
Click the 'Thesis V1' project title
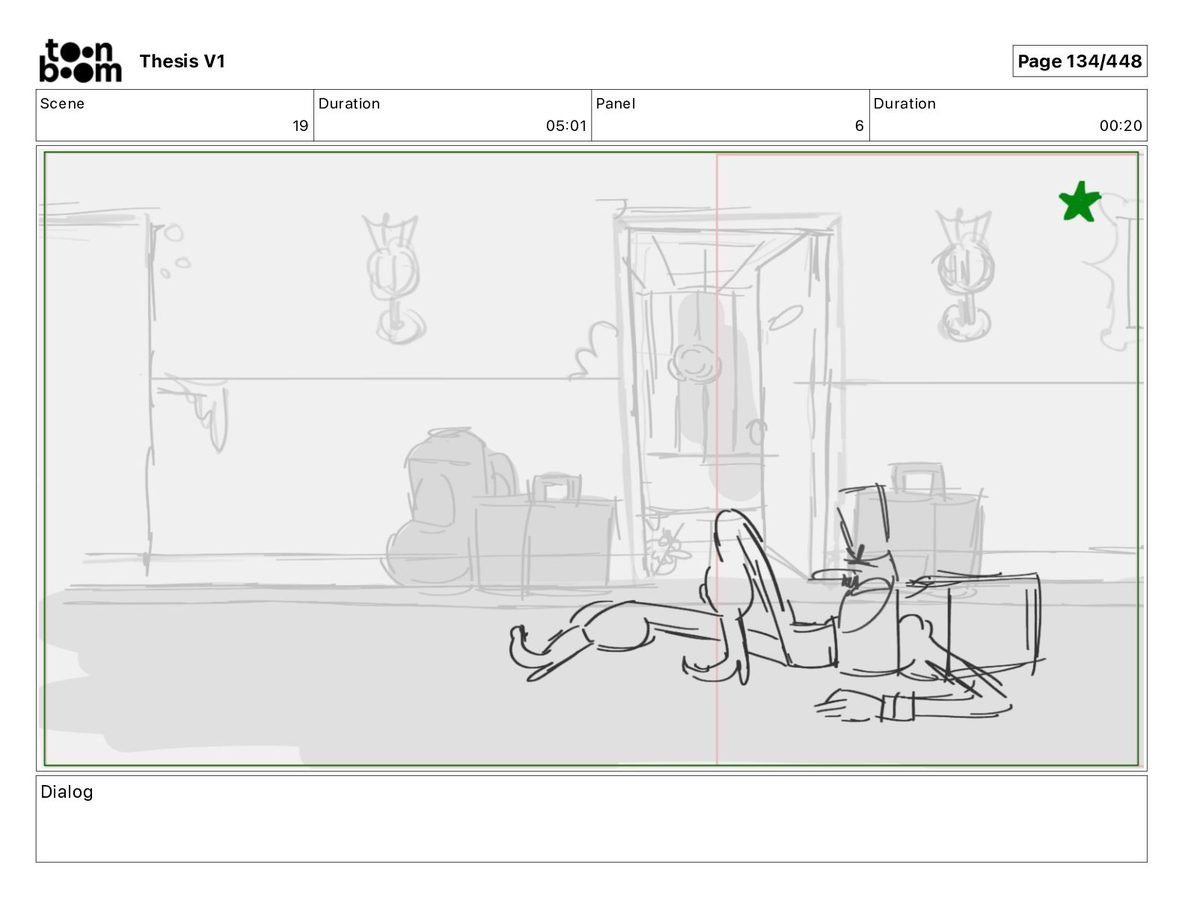[182, 61]
